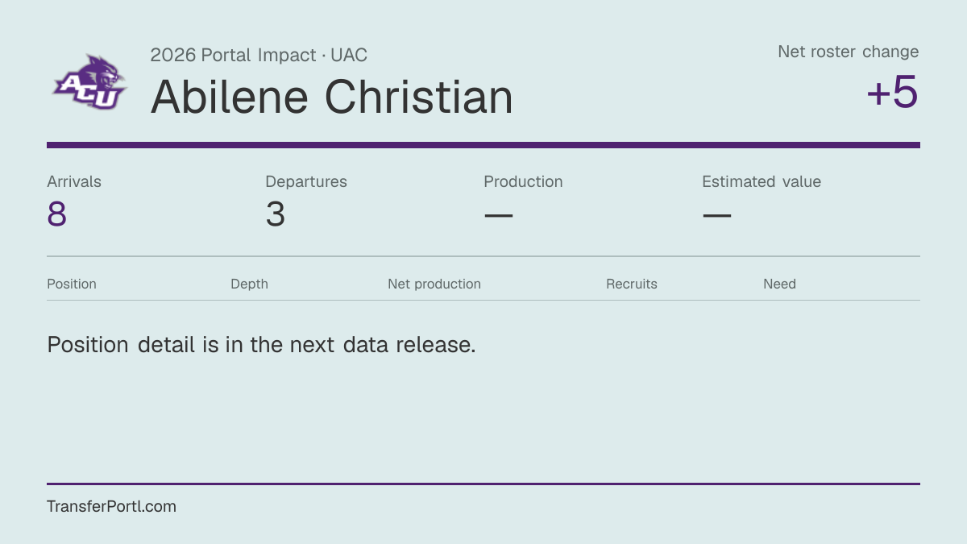Click the Estimated value dash placeholder

[x=716, y=215]
